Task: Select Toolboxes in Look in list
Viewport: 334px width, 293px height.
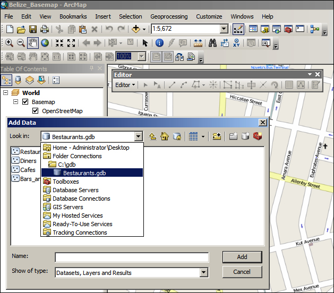Action: point(92,182)
